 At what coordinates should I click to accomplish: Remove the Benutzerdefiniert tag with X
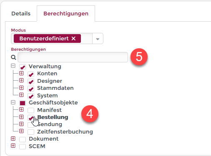(x=73, y=38)
